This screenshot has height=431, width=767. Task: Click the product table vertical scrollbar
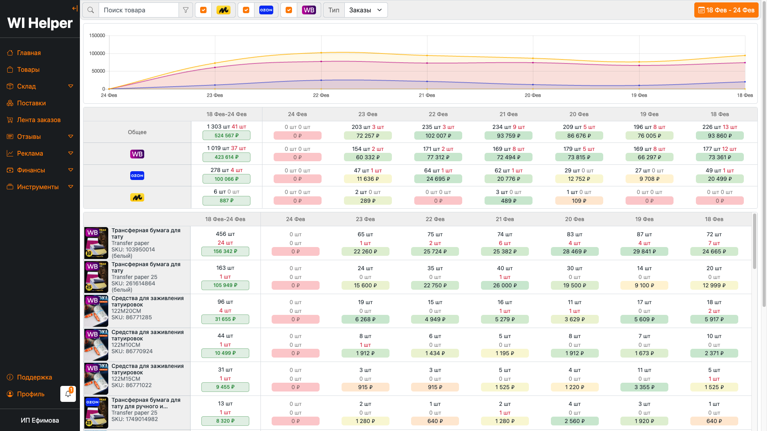tap(754, 241)
